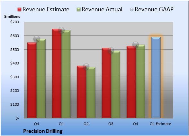This screenshot has height=136, width=189.
Task: Select the blue Q1 Estimate bar
Action: [x=156, y=77]
